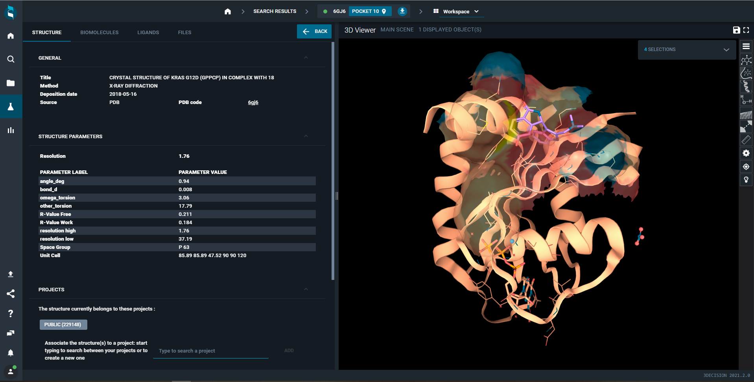Screen dimensions: 754x382
Task: Open the 3D viewer hamburger menu
Action: pyautogui.click(x=746, y=46)
